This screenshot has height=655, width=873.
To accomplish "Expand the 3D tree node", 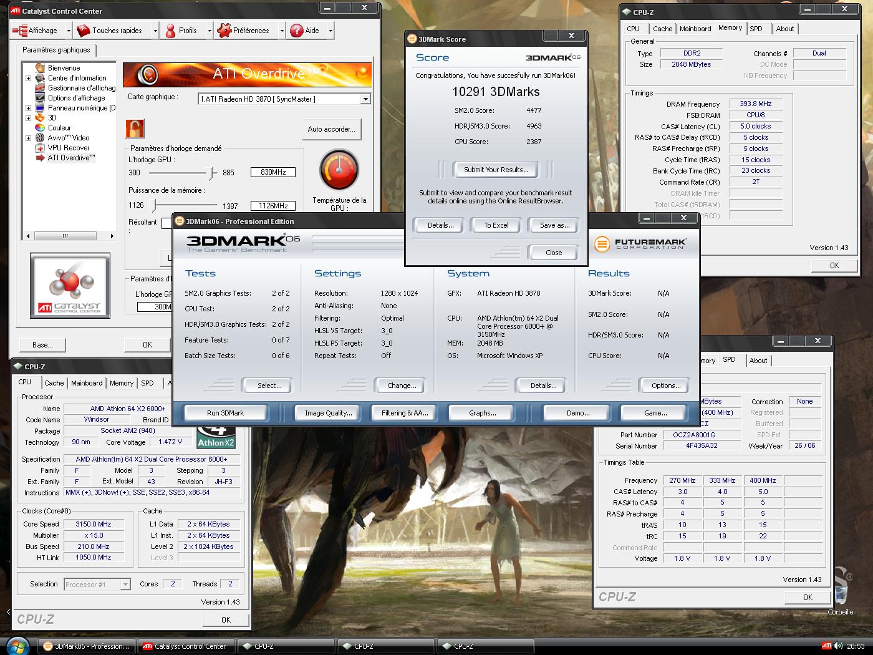I will pos(28,118).
